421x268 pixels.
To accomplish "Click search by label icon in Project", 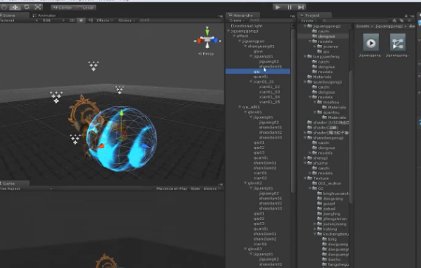I will coord(401,21).
